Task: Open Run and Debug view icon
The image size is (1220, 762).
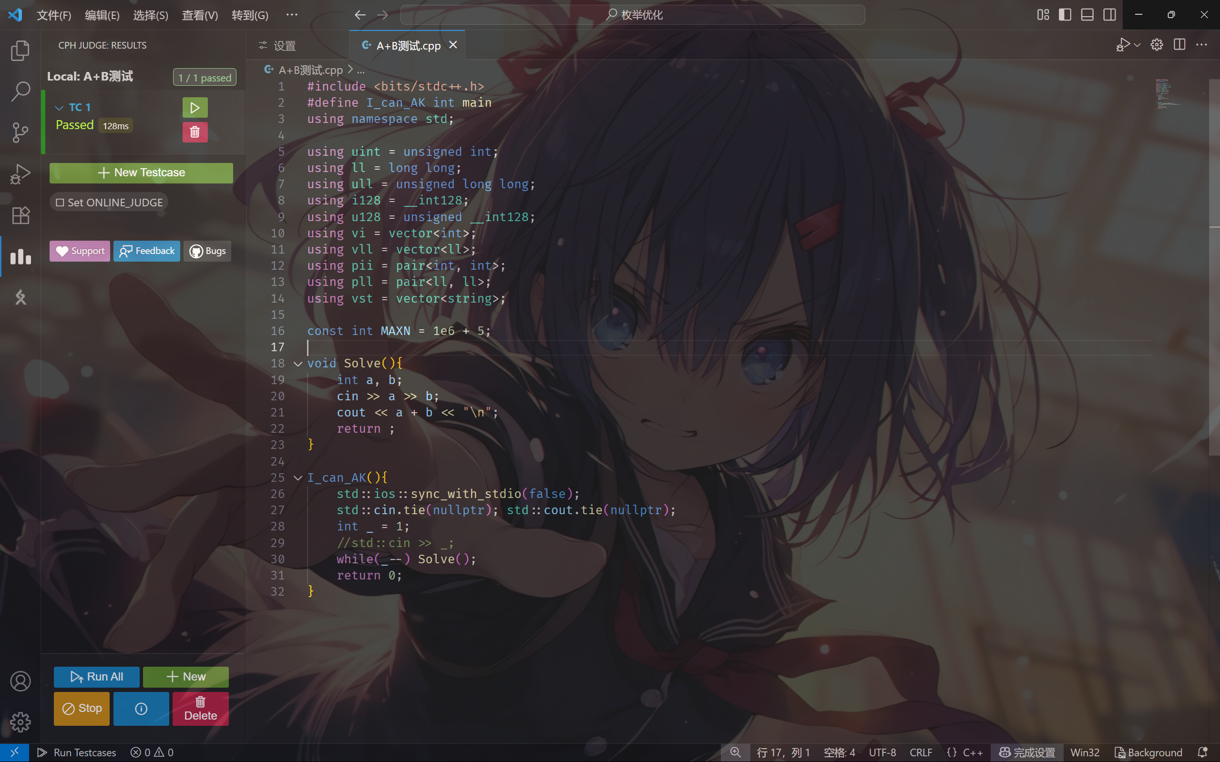Action: tap(20, 174)
